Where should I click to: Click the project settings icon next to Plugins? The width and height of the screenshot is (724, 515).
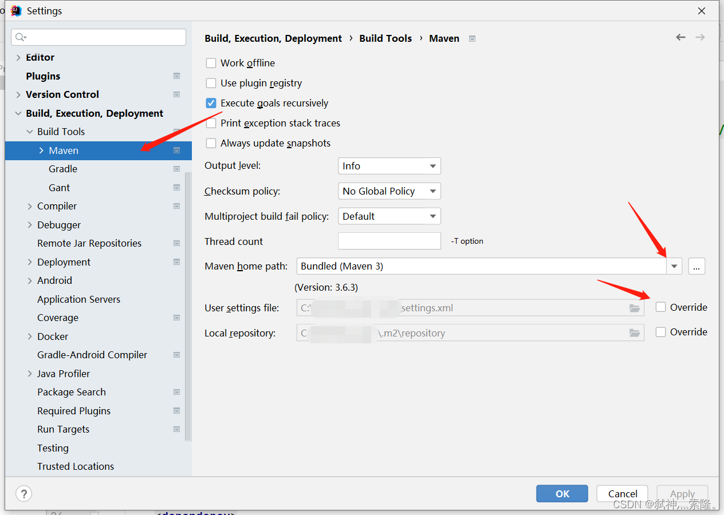click(x=176, y=76)
